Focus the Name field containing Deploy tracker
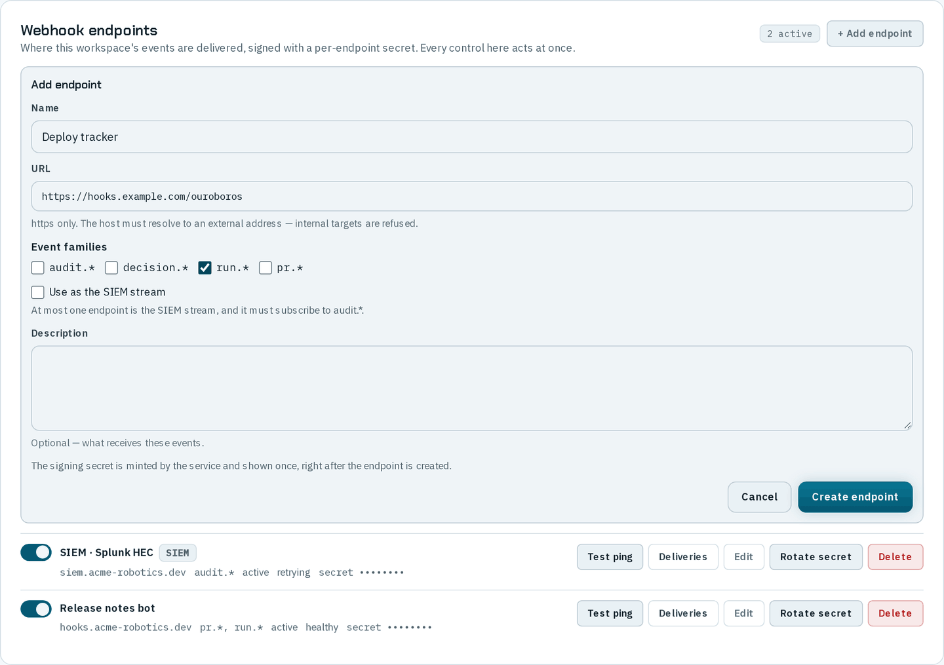The width and height of the screenshot is (944, 665). coord(472,137)
